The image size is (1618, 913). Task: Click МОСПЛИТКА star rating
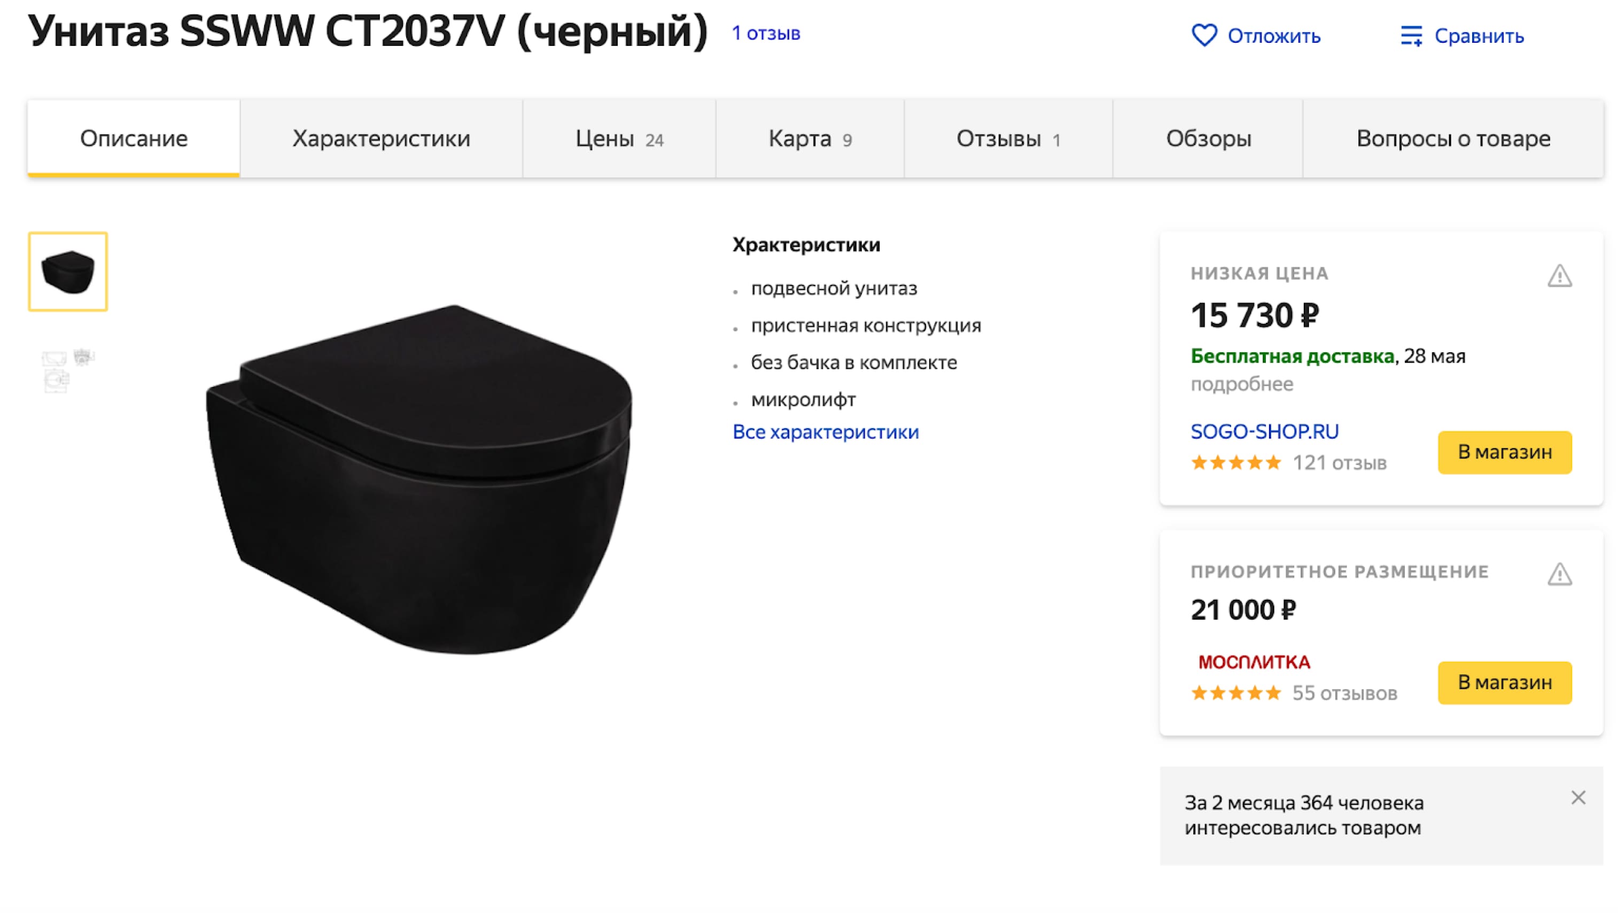(1235, 693)
